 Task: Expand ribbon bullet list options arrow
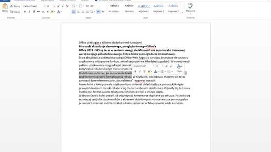pos(77,6)
